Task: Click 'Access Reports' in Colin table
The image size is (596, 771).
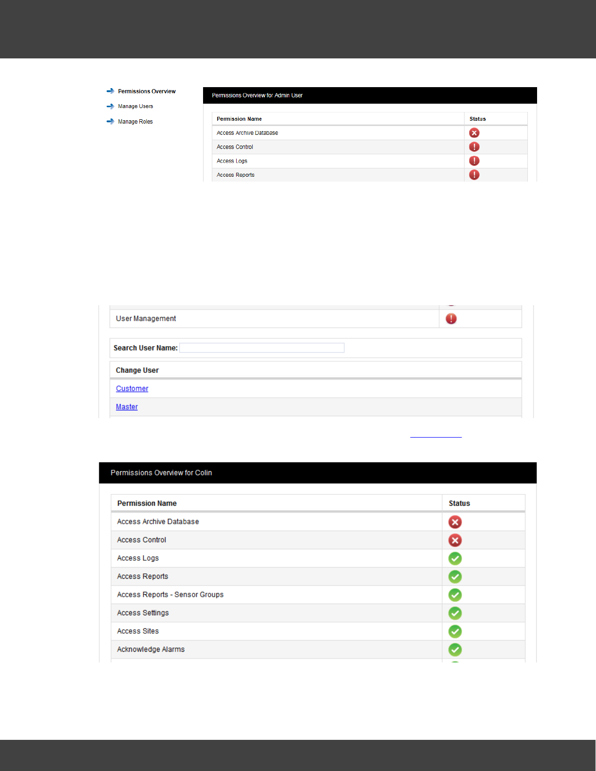Action: tap(143, 576)
